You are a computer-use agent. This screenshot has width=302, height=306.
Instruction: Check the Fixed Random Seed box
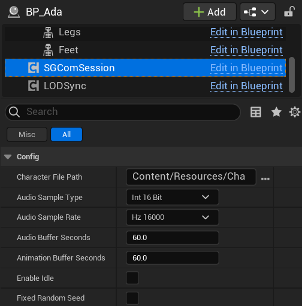132,298
